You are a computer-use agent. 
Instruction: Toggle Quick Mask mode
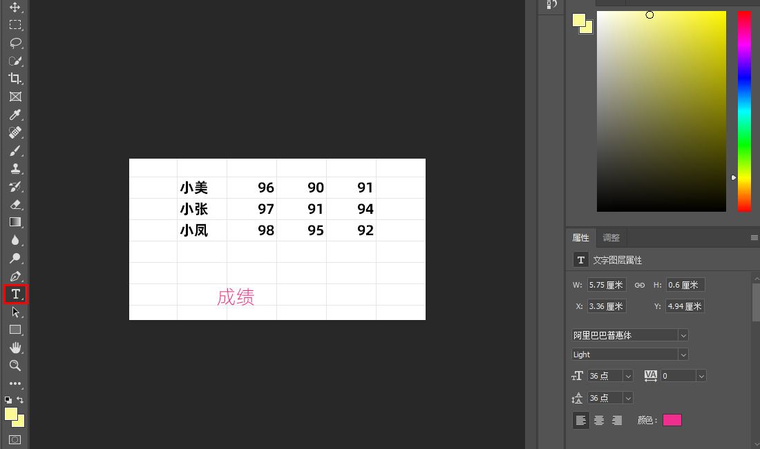pos(15,440)
